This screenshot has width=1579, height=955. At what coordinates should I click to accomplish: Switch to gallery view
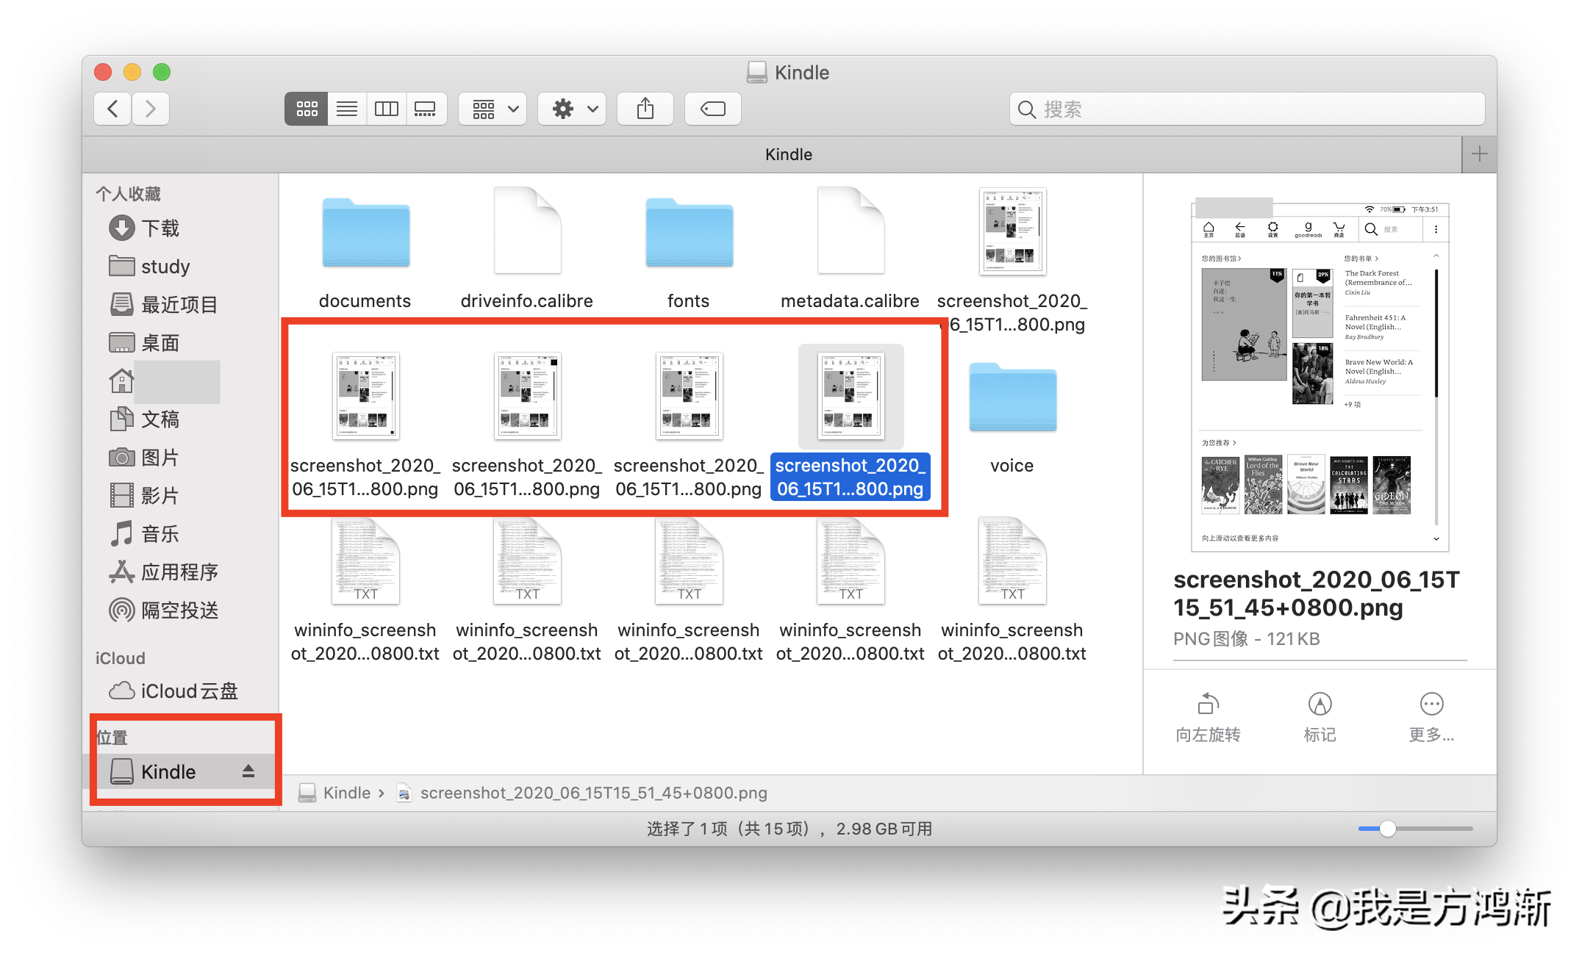[426, 109]
